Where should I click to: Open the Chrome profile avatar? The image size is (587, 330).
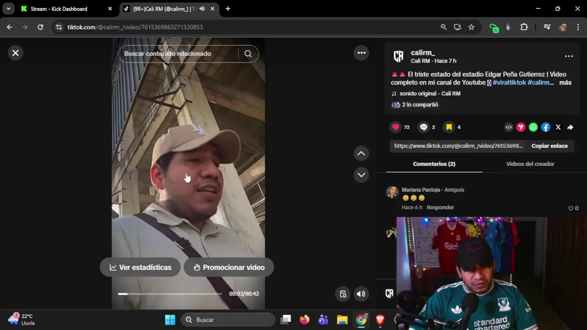[563, 27]
